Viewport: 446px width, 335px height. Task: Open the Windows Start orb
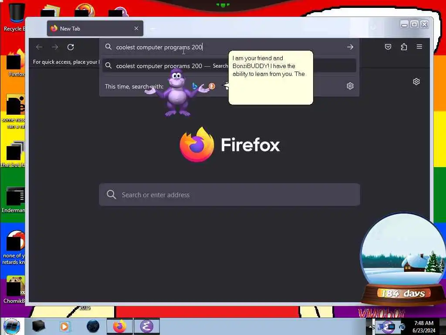(x=12, y=326)
